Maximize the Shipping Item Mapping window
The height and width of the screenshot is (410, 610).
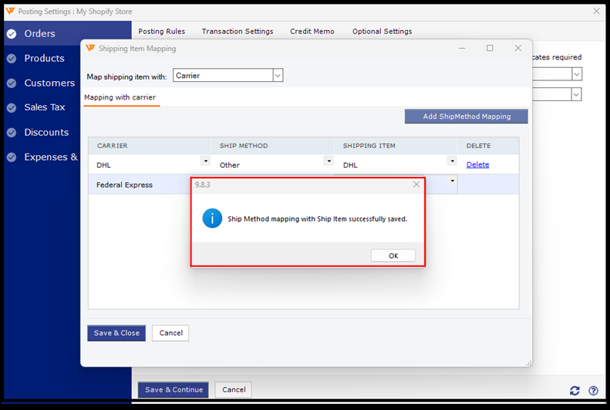point(490,48)
